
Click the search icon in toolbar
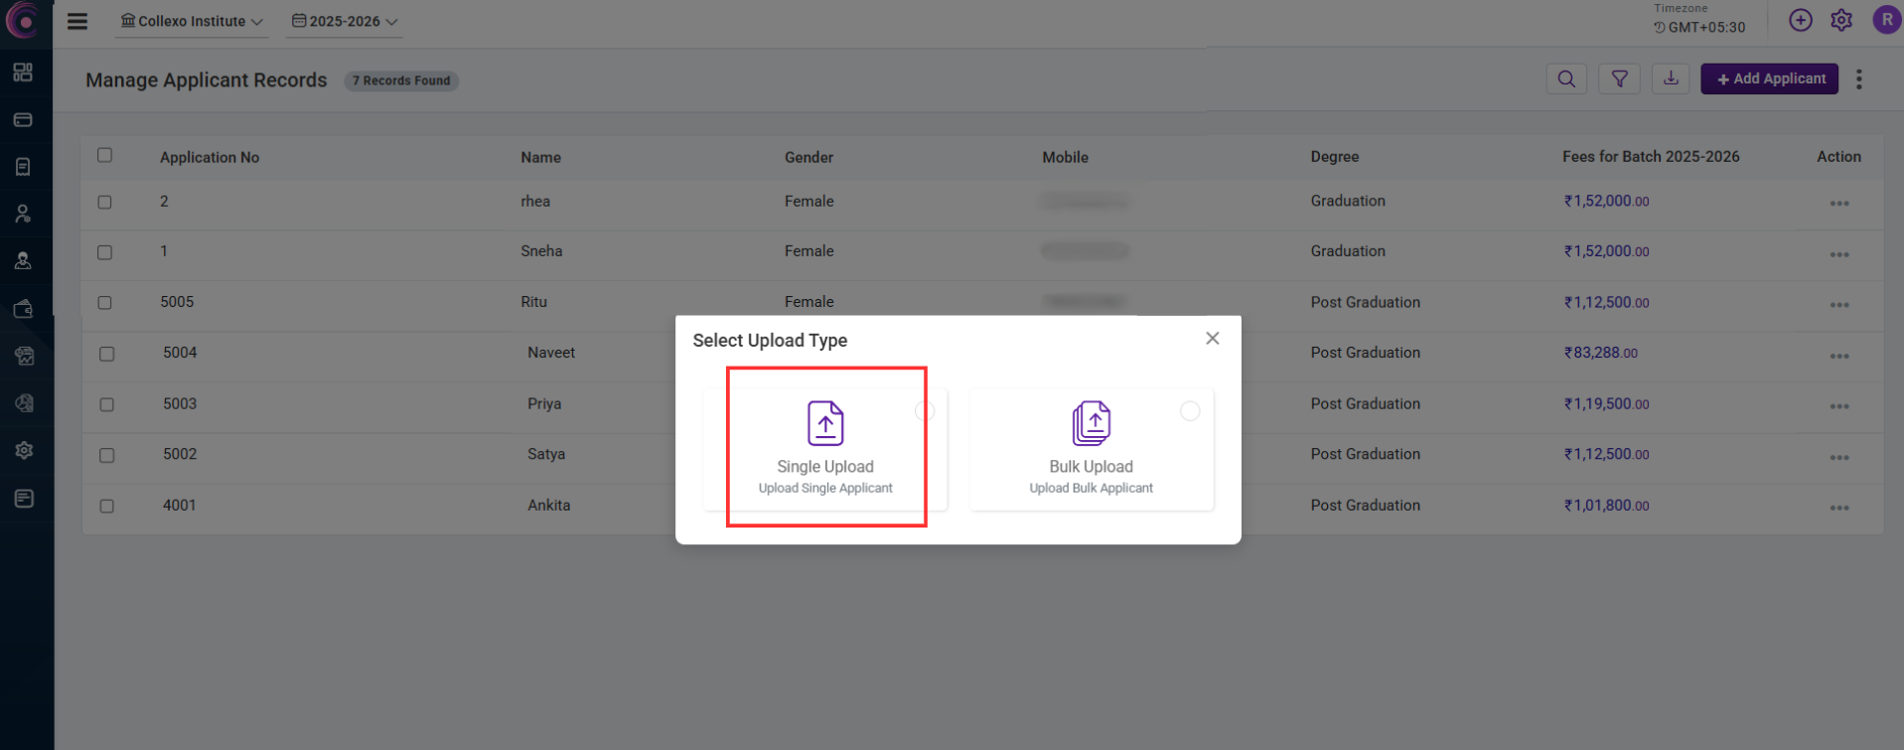tap(1566, 79)
